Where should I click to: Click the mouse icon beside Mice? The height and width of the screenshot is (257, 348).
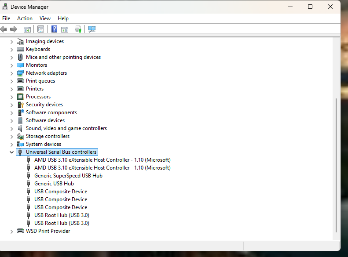coord(20,57)
